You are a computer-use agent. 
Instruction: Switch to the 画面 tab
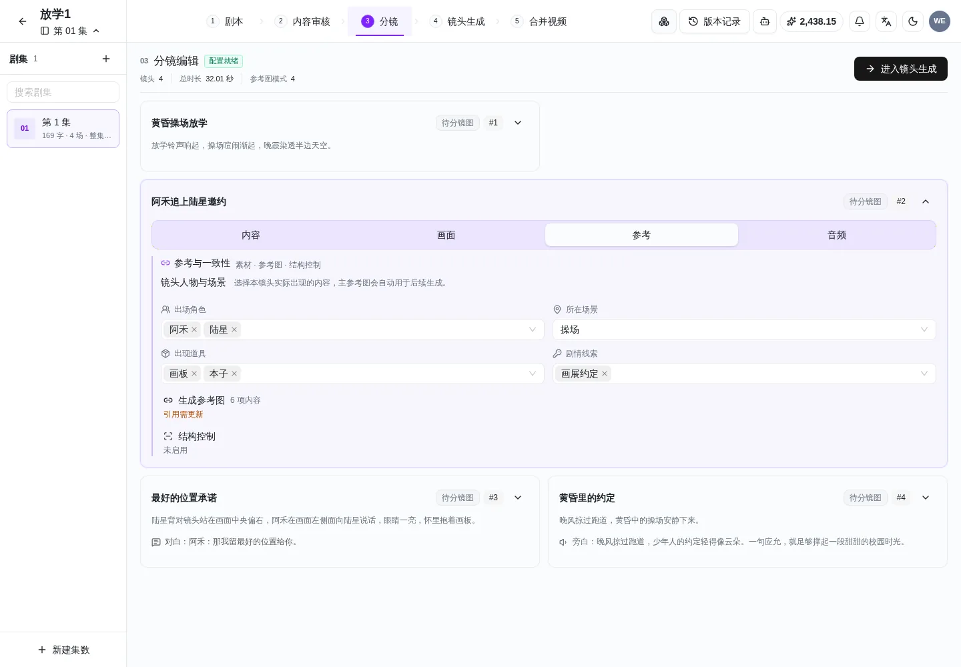(x=446, y=235)
